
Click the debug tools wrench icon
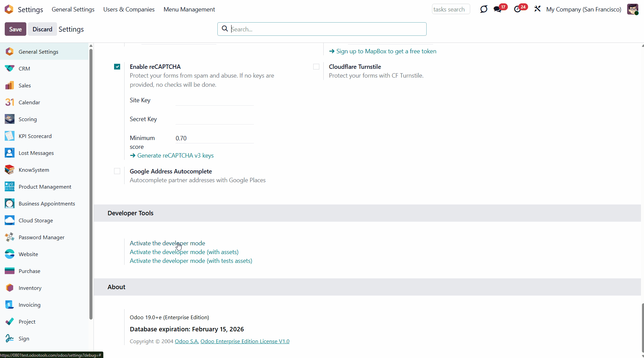click(x=537, y=9)
